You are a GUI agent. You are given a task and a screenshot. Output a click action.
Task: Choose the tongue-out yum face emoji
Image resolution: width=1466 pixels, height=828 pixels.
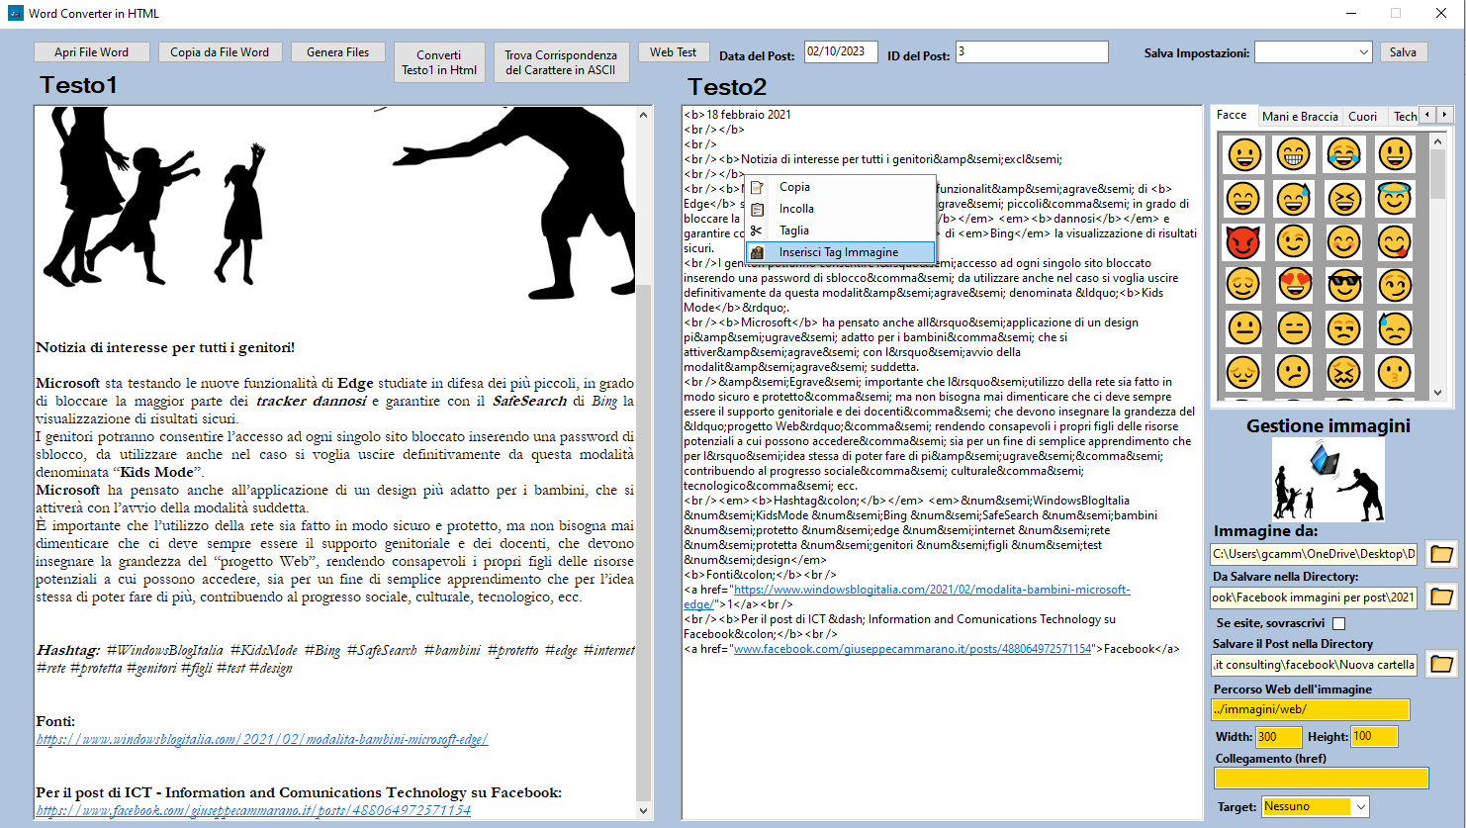1394,241
